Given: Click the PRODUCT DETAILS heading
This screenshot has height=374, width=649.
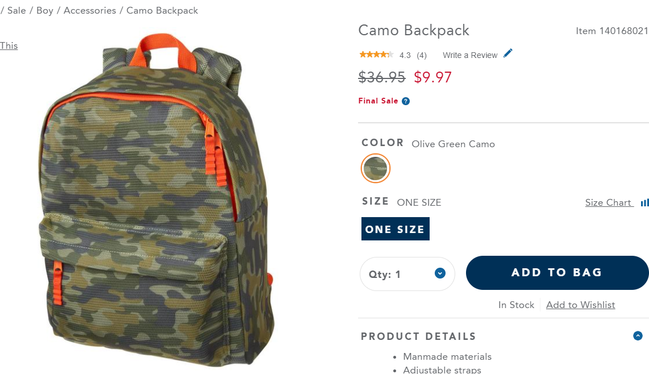Looking at the screenshot, I should [418, 336].
